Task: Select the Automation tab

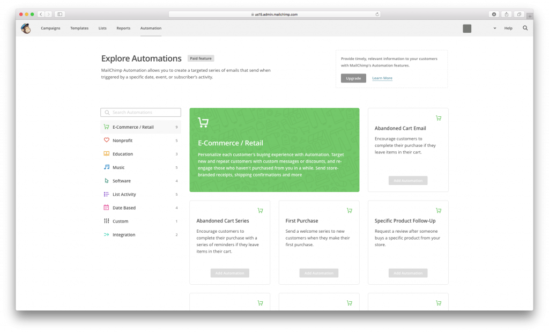Action: (x=151, y=28)
